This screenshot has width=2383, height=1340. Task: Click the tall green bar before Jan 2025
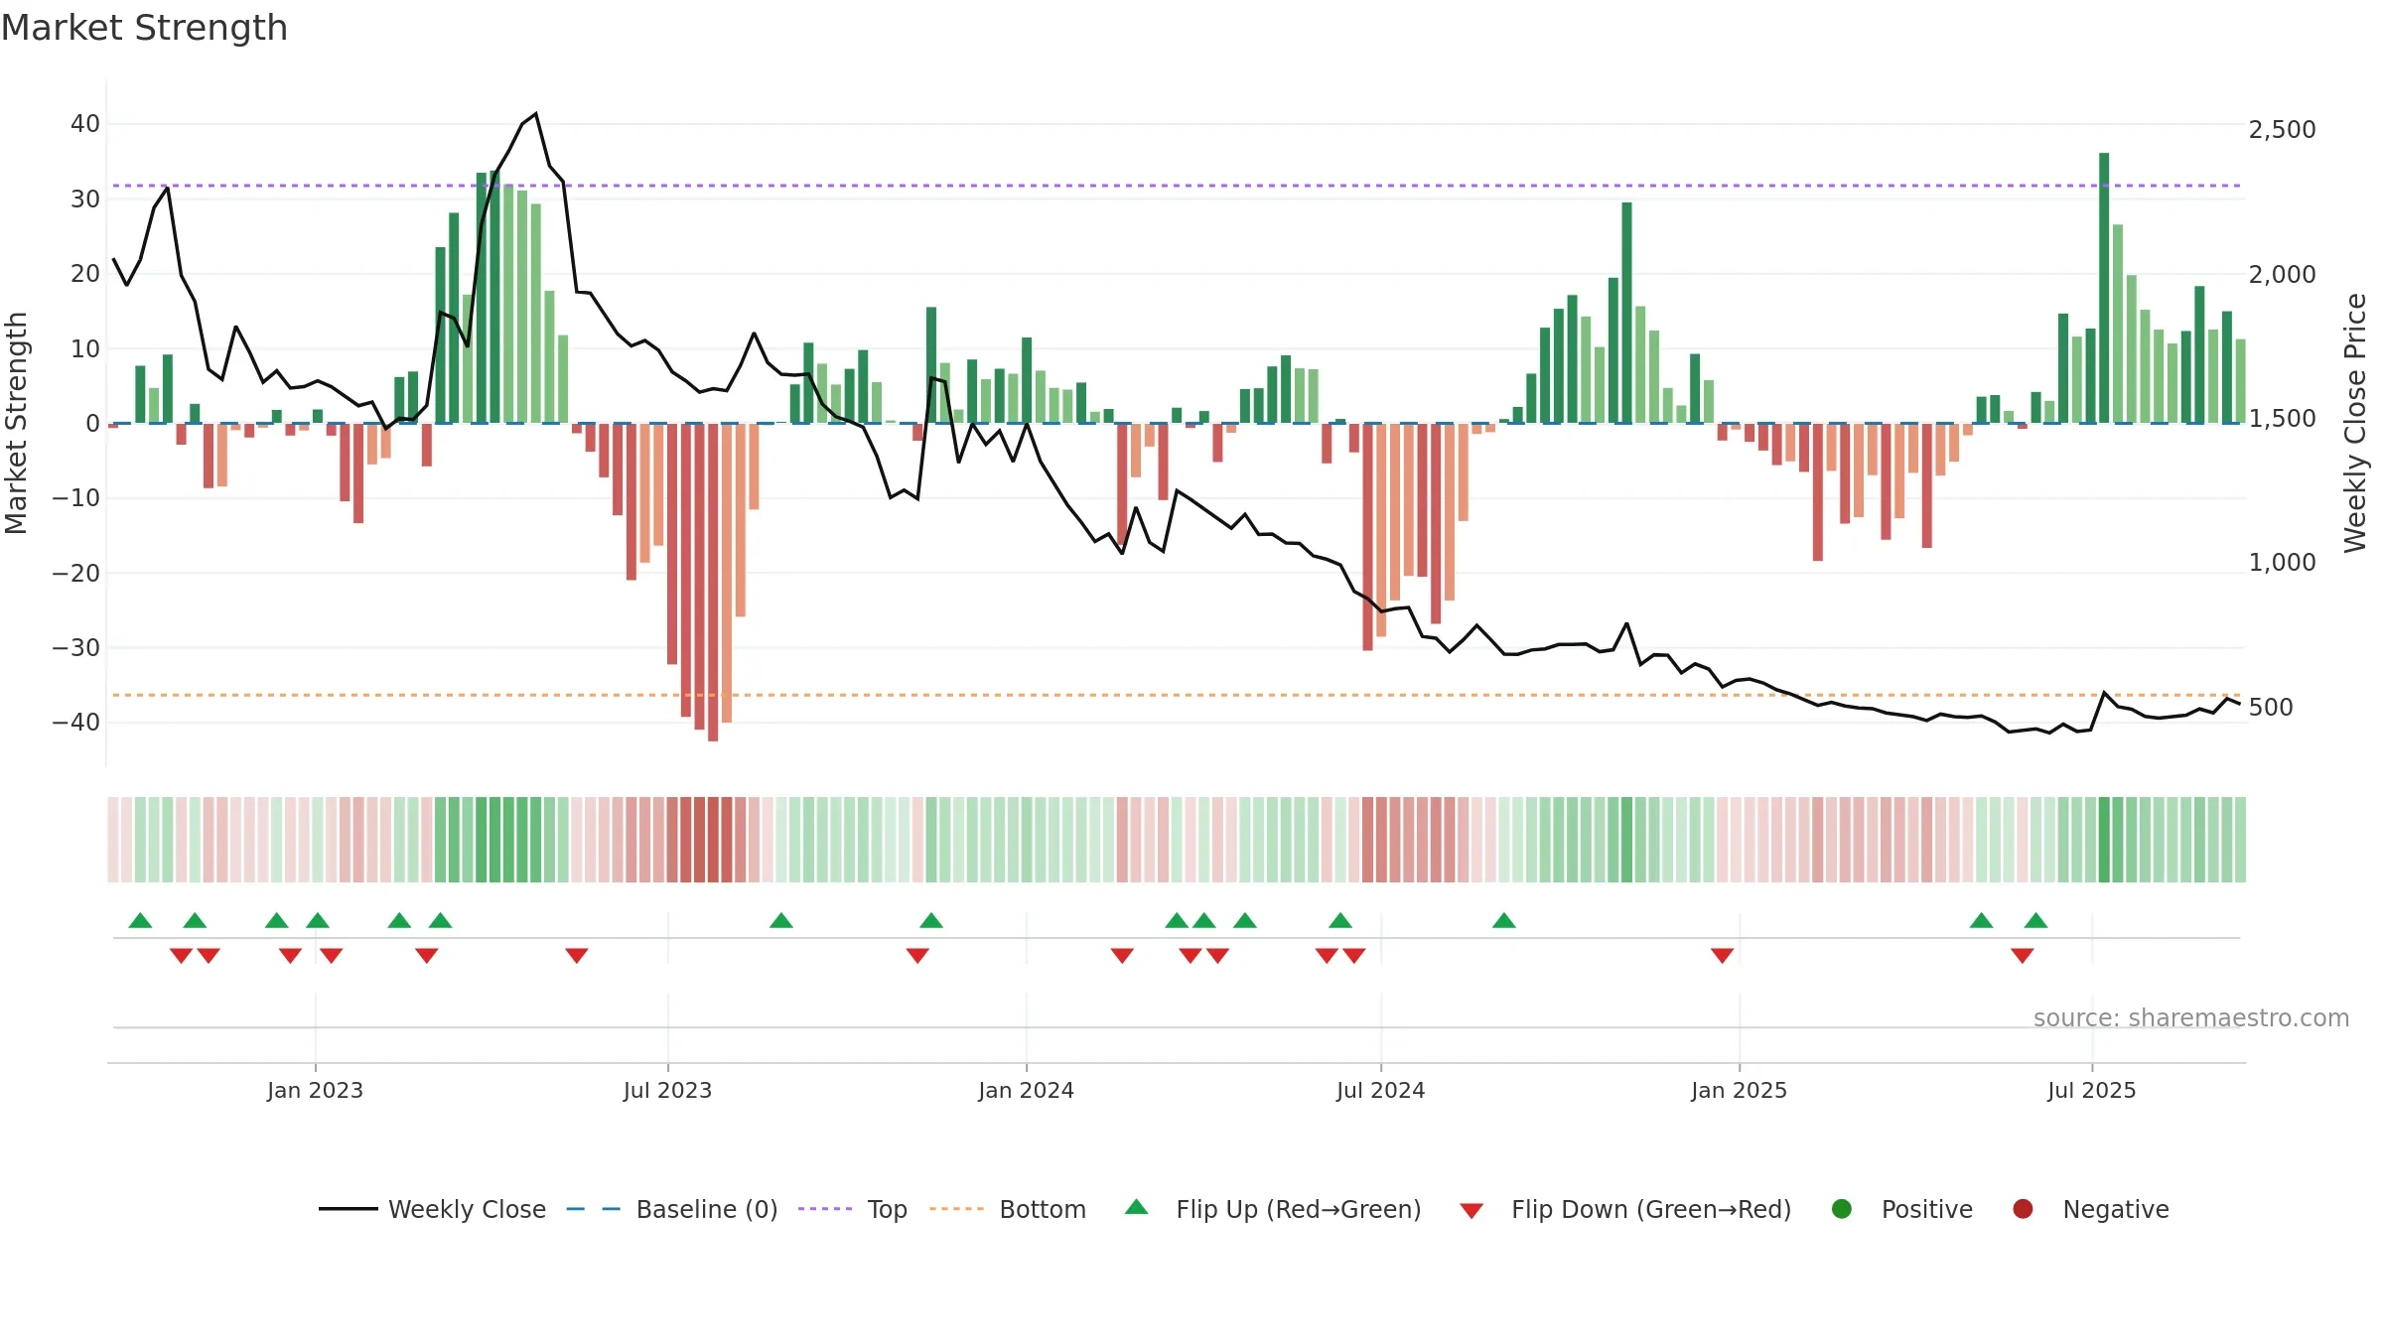point(1626,313)
